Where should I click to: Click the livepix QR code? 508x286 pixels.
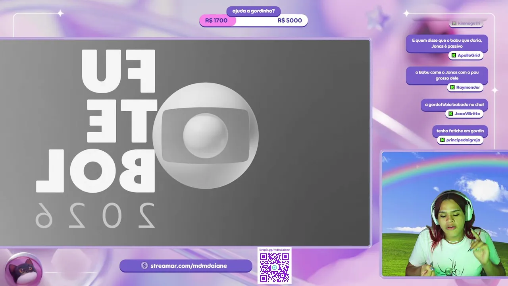[x=275, y=268]
